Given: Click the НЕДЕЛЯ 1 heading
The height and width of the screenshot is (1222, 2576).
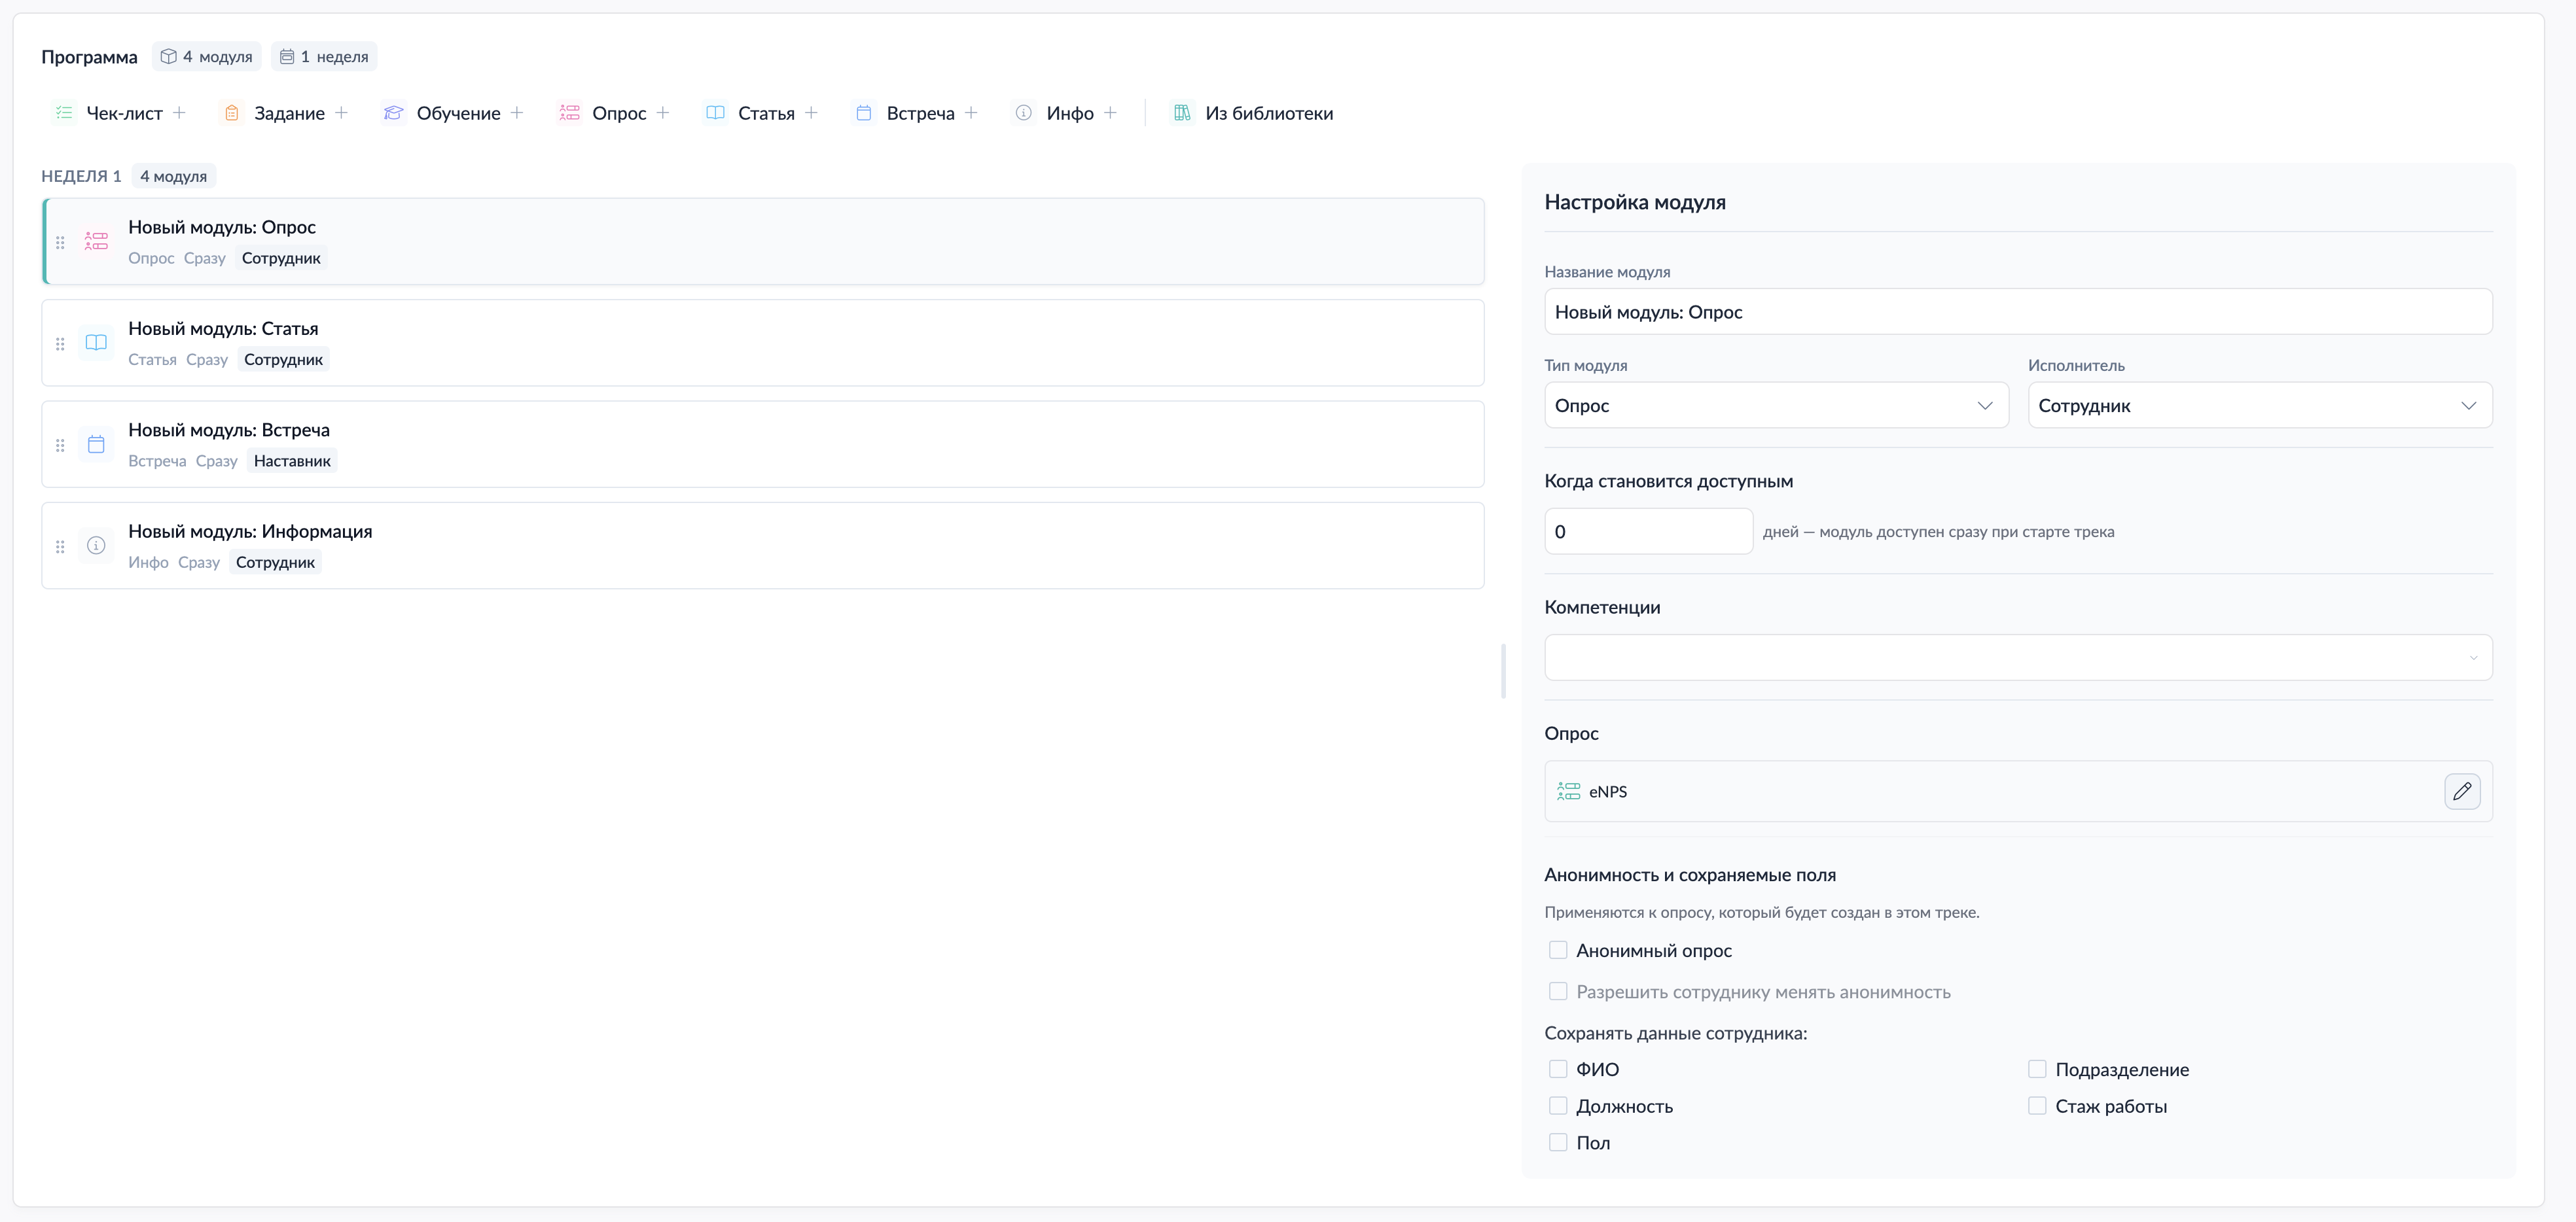Looking at the screenshot, I should 81,176.
